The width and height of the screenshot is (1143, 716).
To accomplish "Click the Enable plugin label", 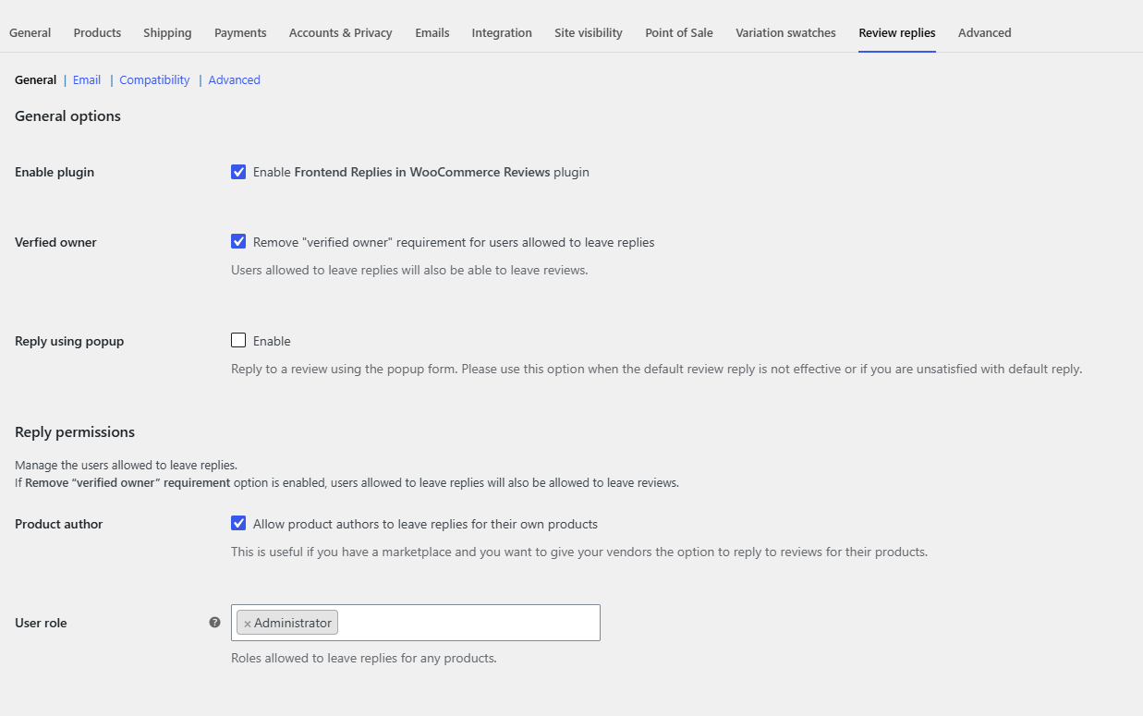I will click(55, 172).
